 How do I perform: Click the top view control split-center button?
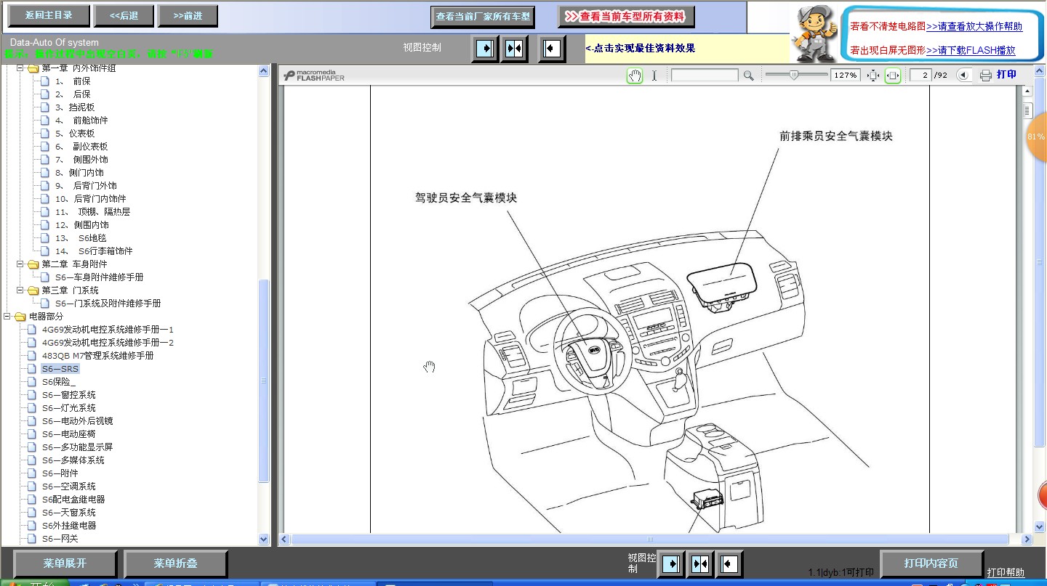514,49
